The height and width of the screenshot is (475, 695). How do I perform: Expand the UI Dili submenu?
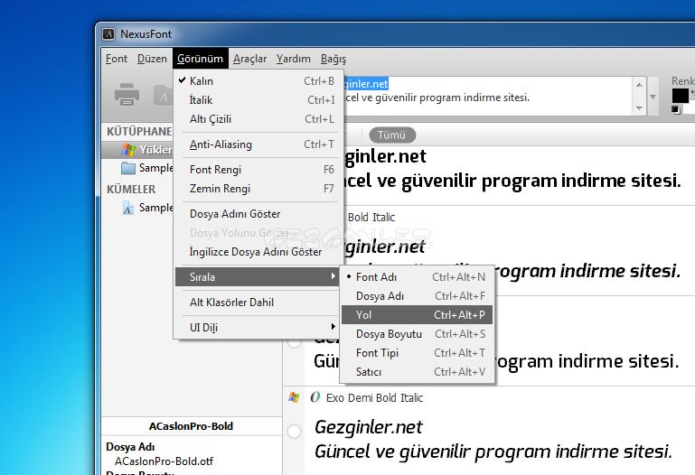point(258,328)
